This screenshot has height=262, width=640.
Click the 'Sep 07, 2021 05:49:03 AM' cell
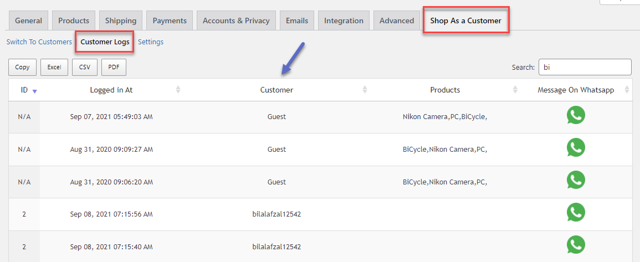click(111, 117)
